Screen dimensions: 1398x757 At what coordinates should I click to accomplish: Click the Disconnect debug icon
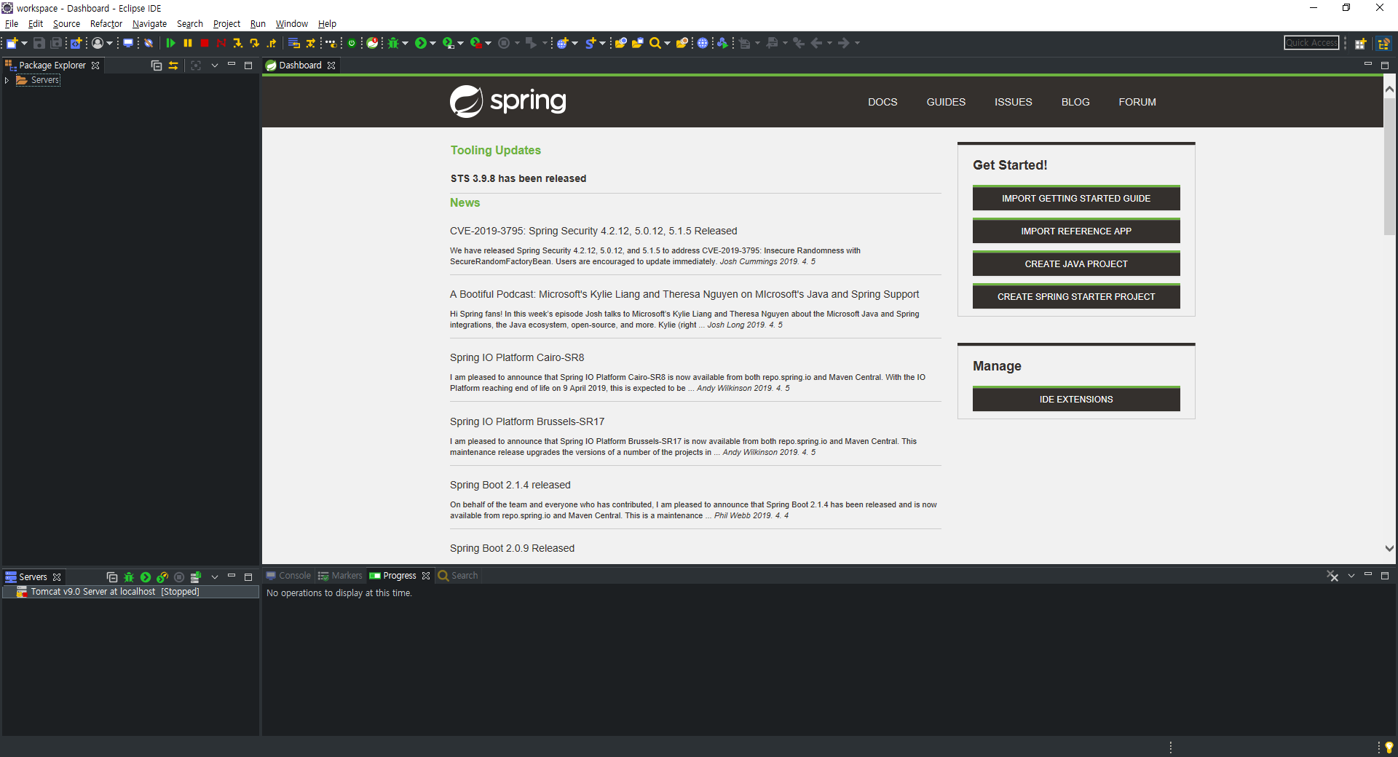pyautogui.click(x=221, y=43)
